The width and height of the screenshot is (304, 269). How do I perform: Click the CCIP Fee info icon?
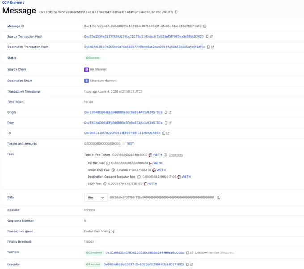[105, 184]
